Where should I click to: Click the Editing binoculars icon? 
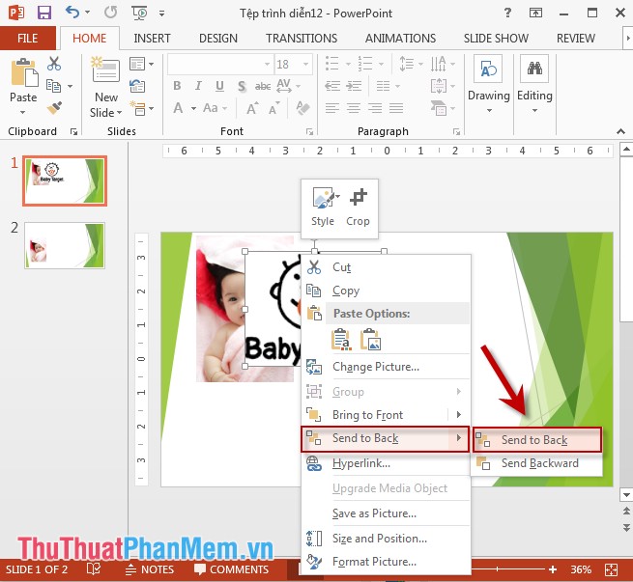tap(534, 69)
